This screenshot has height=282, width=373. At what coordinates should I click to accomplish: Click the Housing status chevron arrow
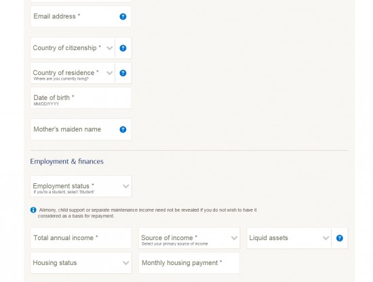[126, 263]
